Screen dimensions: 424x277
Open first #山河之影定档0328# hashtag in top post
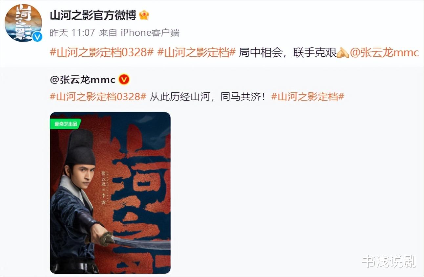(x=102, y=52)
